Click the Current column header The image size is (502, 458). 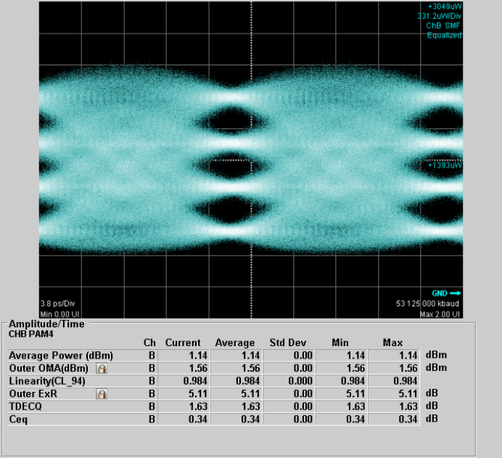(x=183, y=343)
